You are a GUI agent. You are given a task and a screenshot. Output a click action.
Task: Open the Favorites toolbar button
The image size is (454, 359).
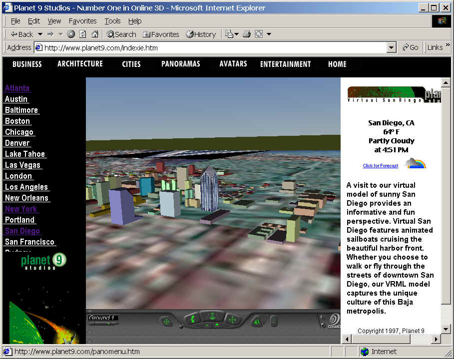161,34
